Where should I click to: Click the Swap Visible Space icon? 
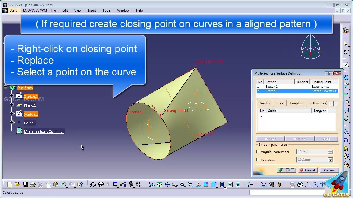tap(238, 185)
